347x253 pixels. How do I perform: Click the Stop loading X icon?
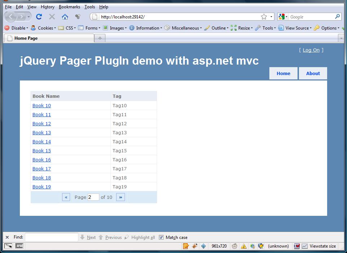pos(52,17)
